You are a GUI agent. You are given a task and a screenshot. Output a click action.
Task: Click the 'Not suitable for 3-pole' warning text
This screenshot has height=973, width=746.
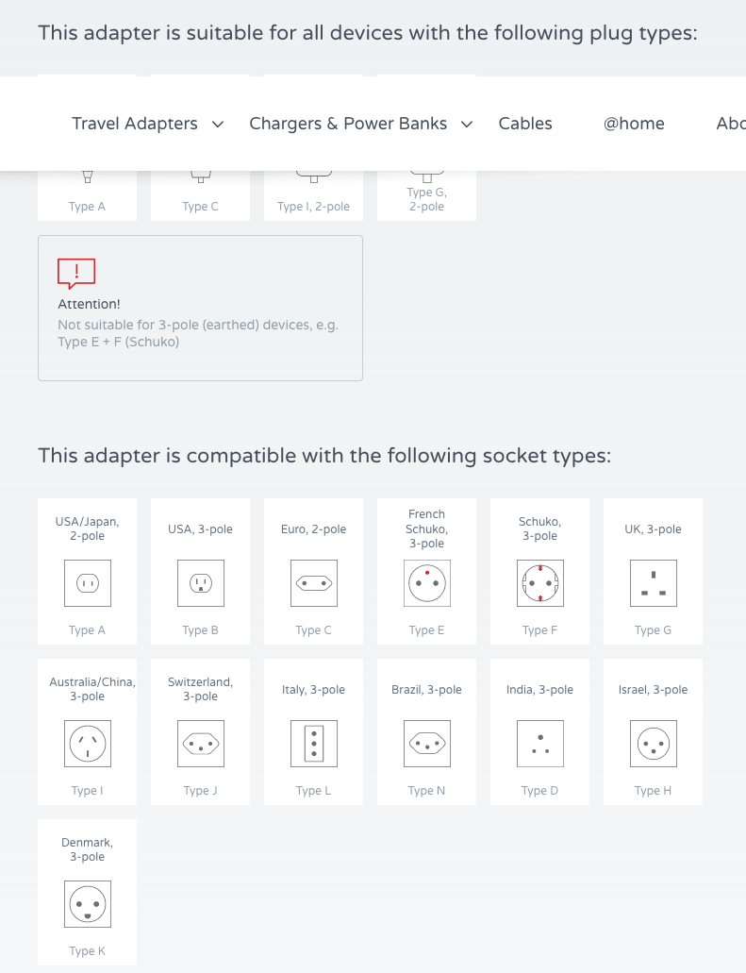tap(198, 333)
